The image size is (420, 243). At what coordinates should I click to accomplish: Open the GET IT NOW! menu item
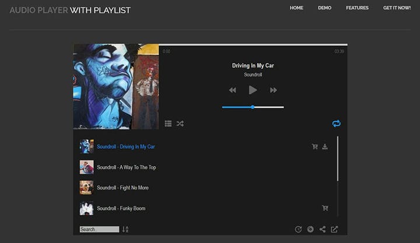coord(397,8)
